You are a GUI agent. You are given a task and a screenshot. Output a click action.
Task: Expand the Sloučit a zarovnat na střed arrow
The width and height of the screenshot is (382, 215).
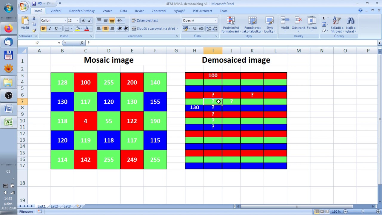(177, 29)
